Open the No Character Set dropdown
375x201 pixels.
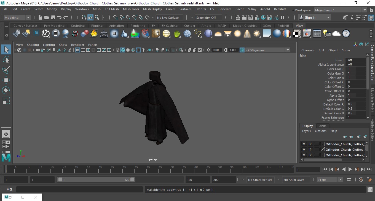coord(260,179)
